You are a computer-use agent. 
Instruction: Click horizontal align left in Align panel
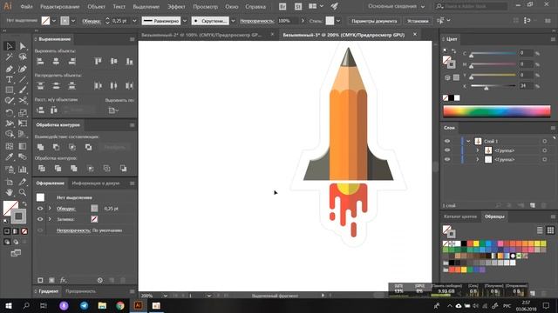click(41, 62)
